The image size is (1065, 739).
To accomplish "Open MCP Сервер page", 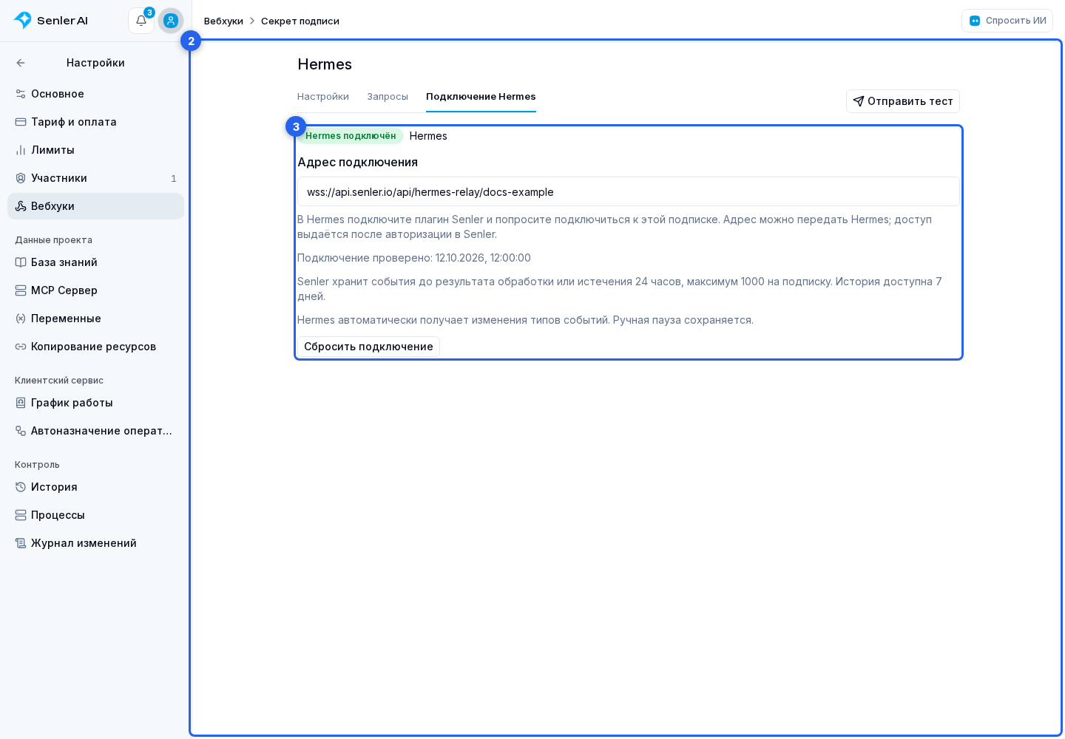I will tap(95, 290).
